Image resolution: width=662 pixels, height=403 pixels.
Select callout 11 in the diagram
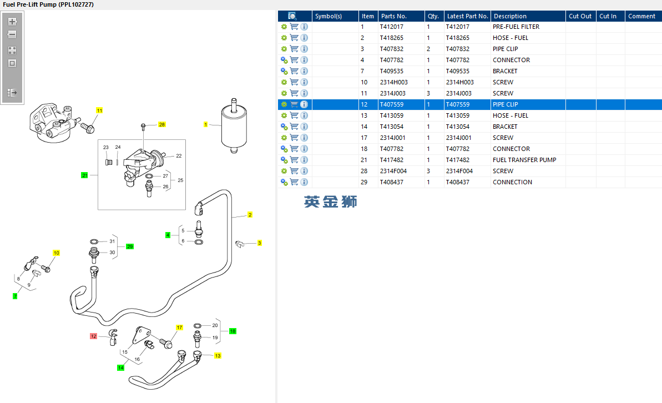(x=100, y=110)
